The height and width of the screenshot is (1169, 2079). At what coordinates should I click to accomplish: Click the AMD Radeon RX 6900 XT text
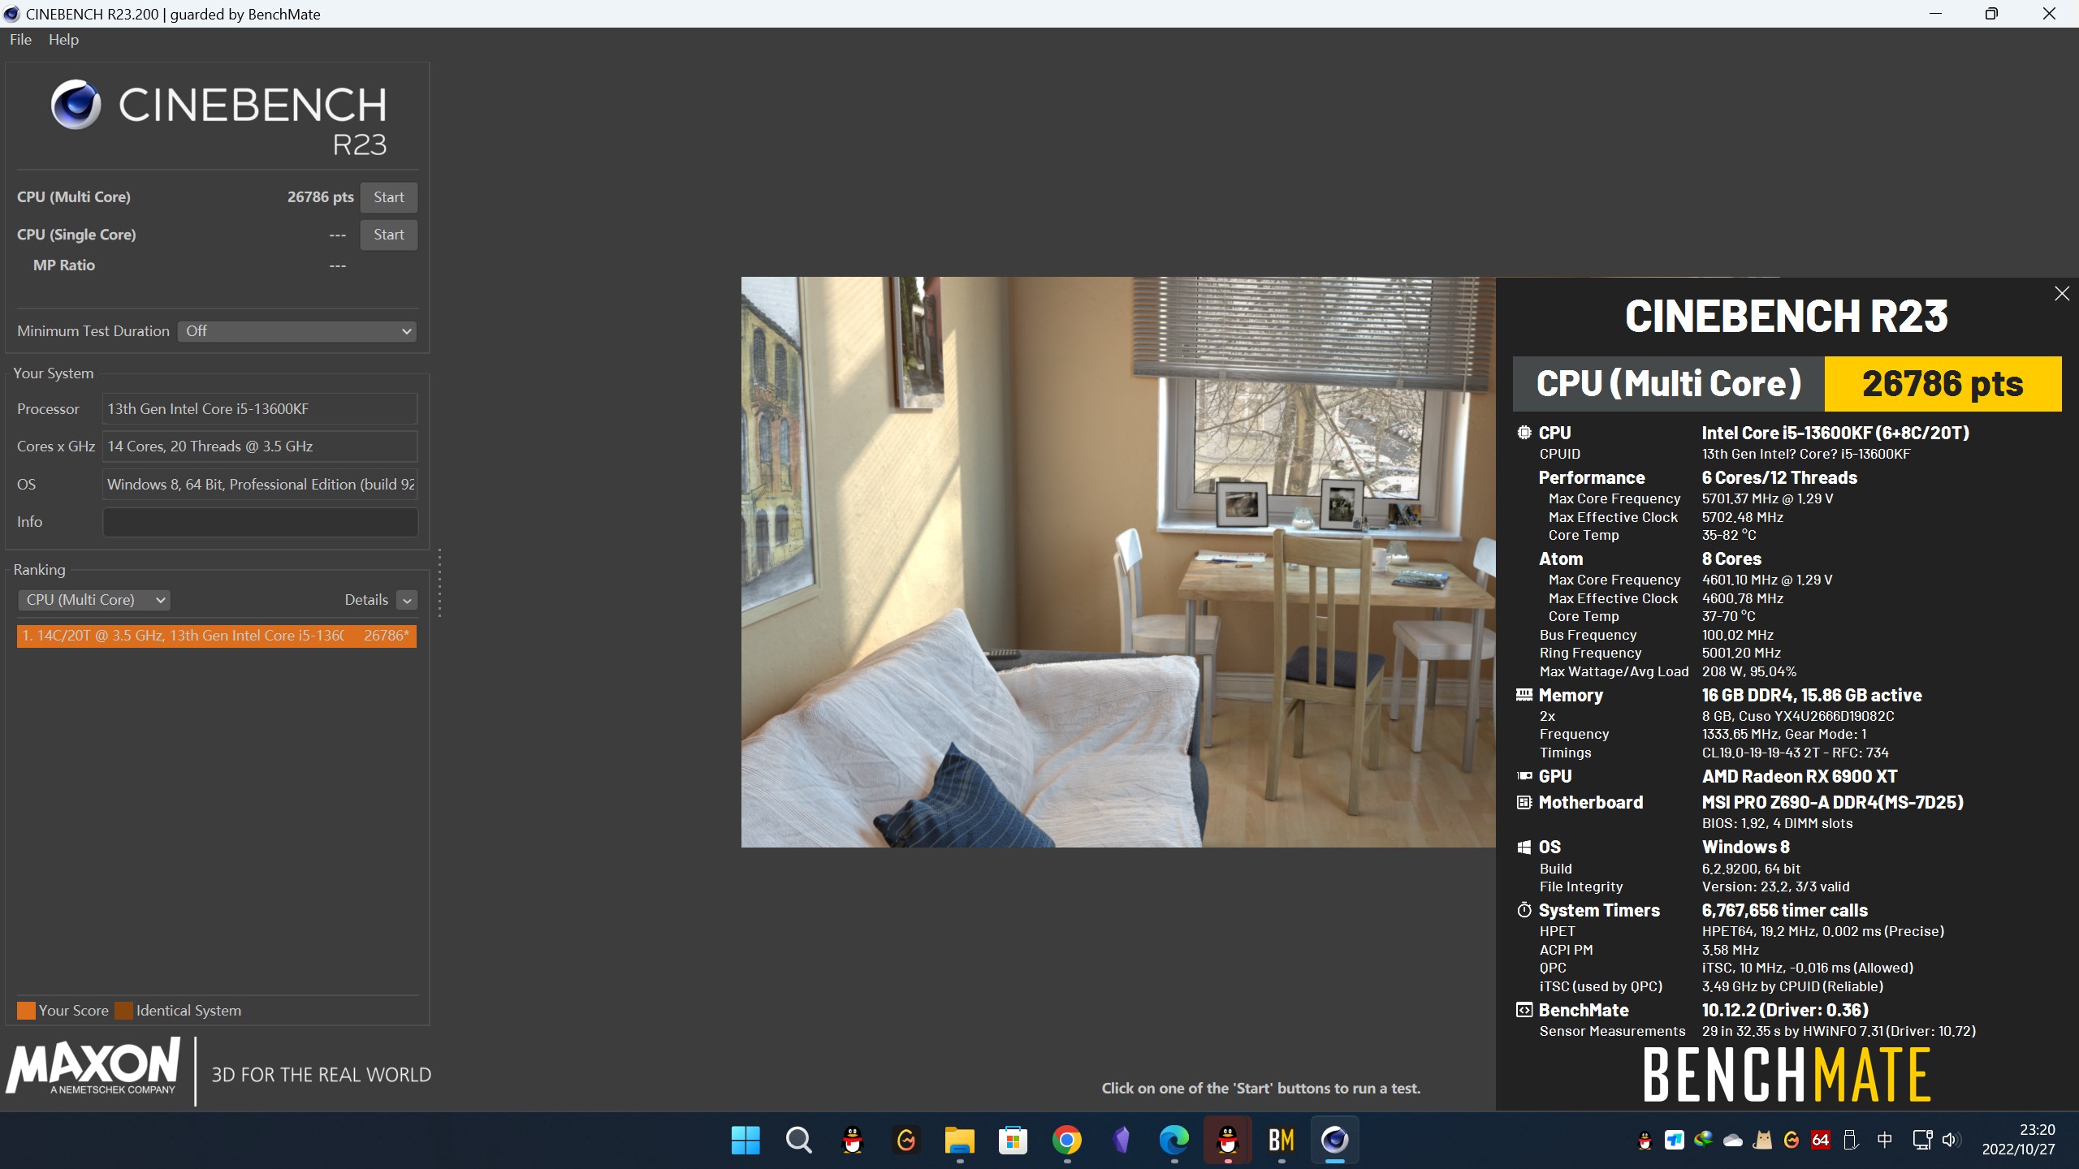tap(1800, 777)
